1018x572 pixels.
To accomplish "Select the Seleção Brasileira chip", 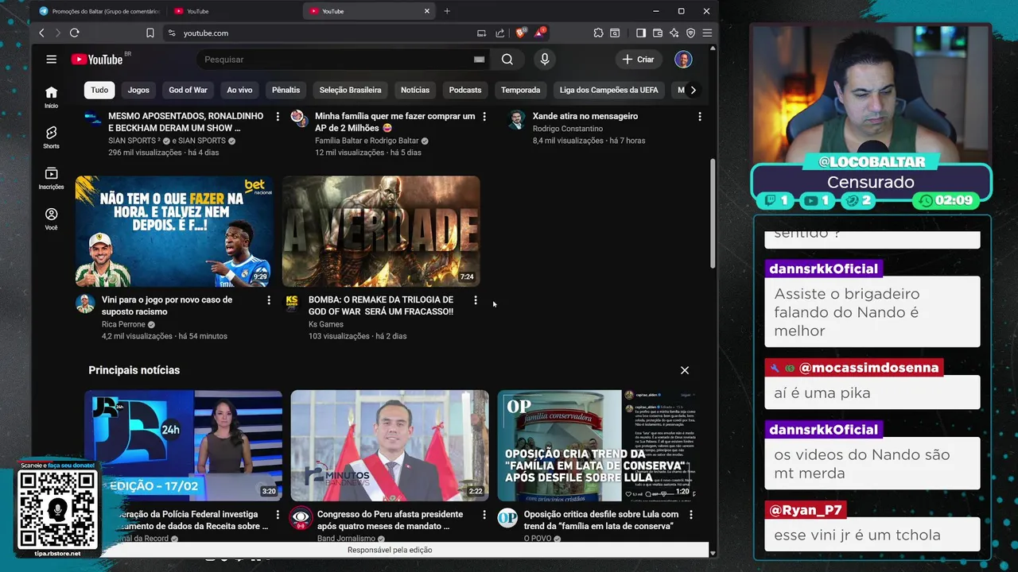I will coord(350,90).
